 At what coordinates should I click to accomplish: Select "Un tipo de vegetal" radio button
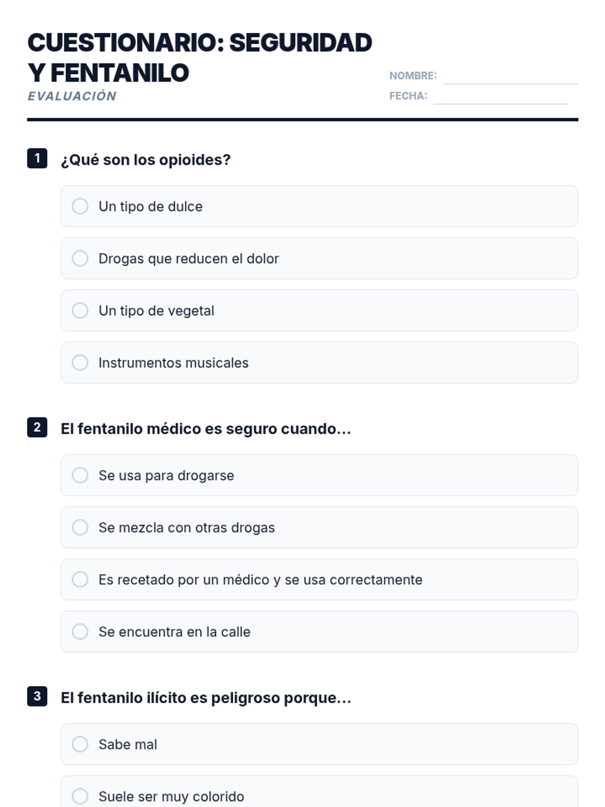pyautogui.click(x=80, y=311)
